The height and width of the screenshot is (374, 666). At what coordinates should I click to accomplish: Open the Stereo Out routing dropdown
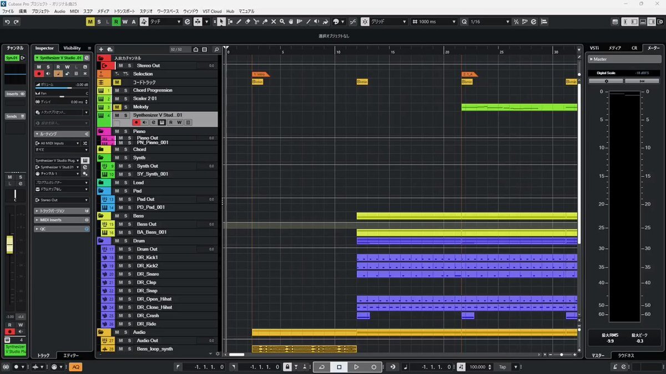[62, 200]
